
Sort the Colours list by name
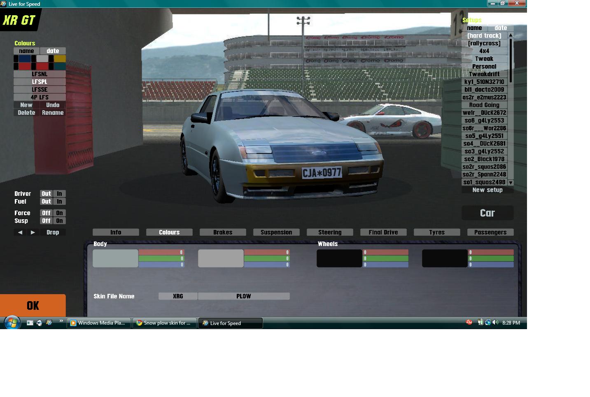click(26, 51)
